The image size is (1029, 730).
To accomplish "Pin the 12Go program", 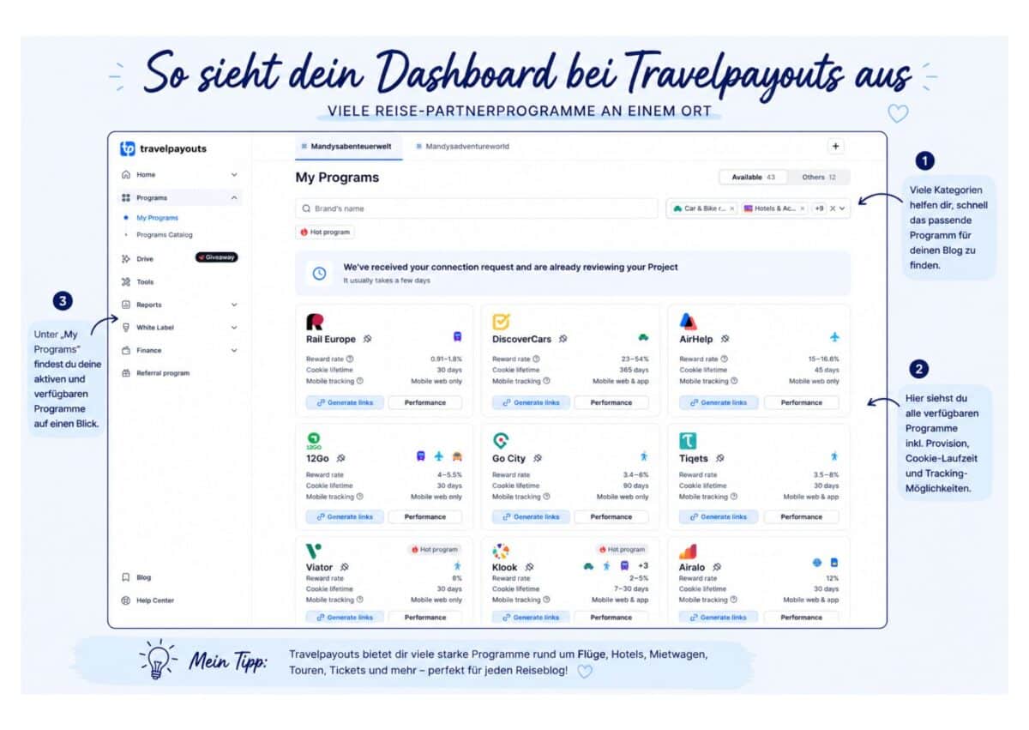I will click(341, 459).
